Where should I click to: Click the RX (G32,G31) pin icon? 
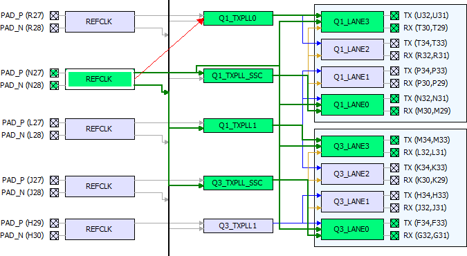click(x=394, y=235)
